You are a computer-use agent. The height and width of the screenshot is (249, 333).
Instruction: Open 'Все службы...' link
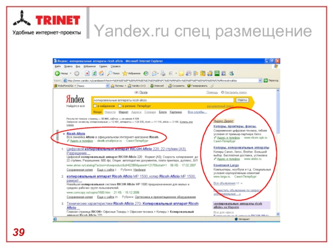coord(197,112)
